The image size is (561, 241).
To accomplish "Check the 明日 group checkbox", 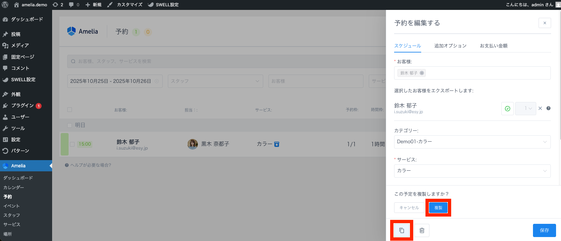I will (70, 125).
